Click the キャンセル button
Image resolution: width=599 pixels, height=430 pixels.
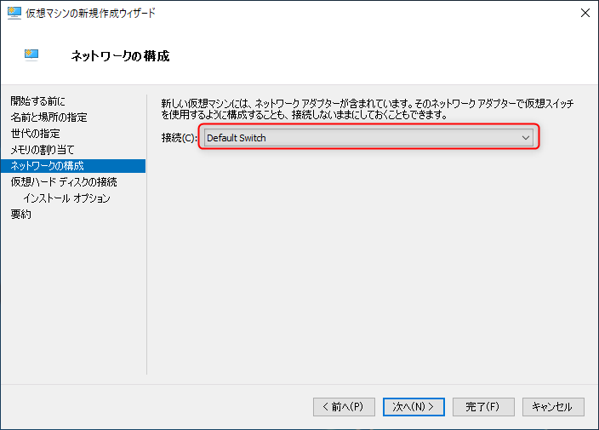(x=553, y=407)
